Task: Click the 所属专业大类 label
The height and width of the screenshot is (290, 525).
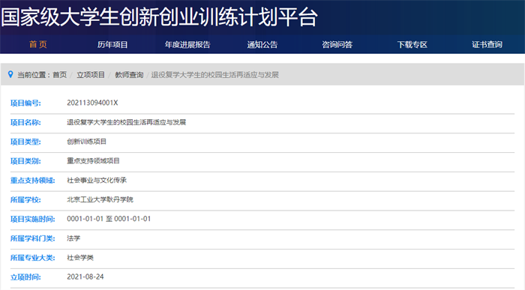Action: (32, 258)
